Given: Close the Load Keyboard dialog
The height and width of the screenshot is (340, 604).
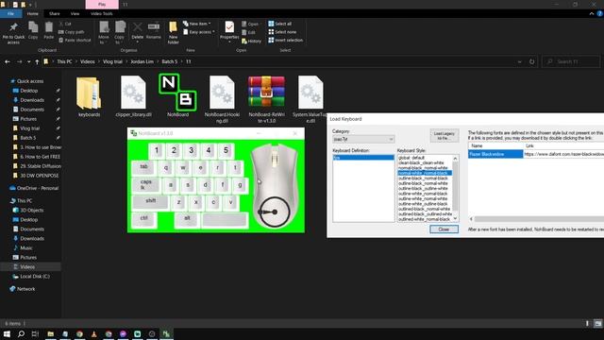Looking at the screenshot, I should [x=444, y=229].
